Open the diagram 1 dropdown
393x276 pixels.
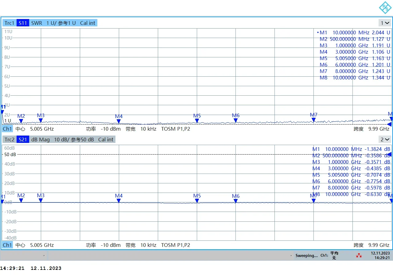click(385, 23)
